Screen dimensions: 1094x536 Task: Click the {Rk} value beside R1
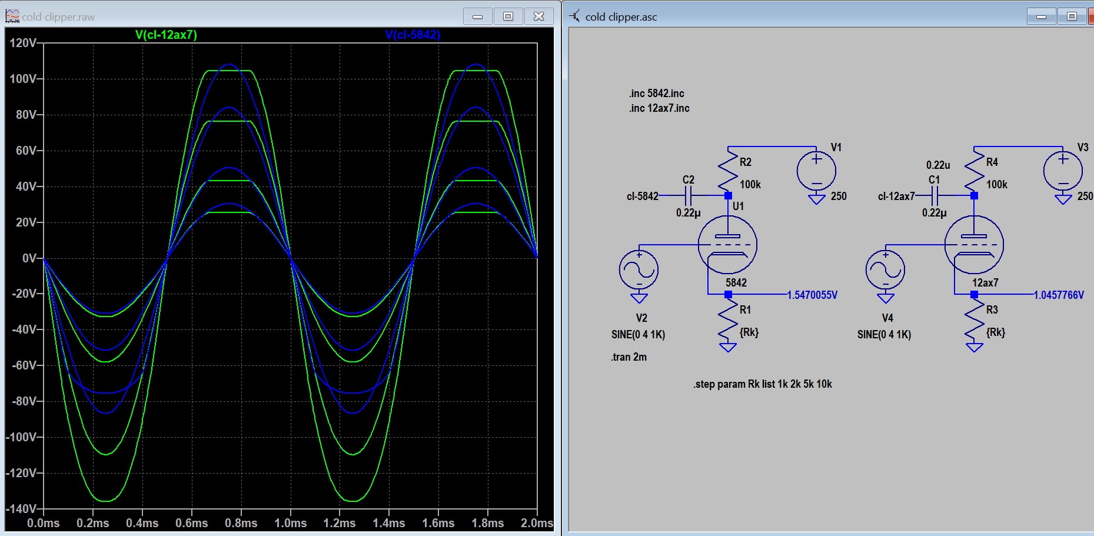click(749, 332)
